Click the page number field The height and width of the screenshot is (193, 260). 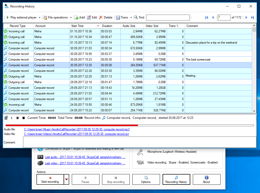click(x=224, y=17)
